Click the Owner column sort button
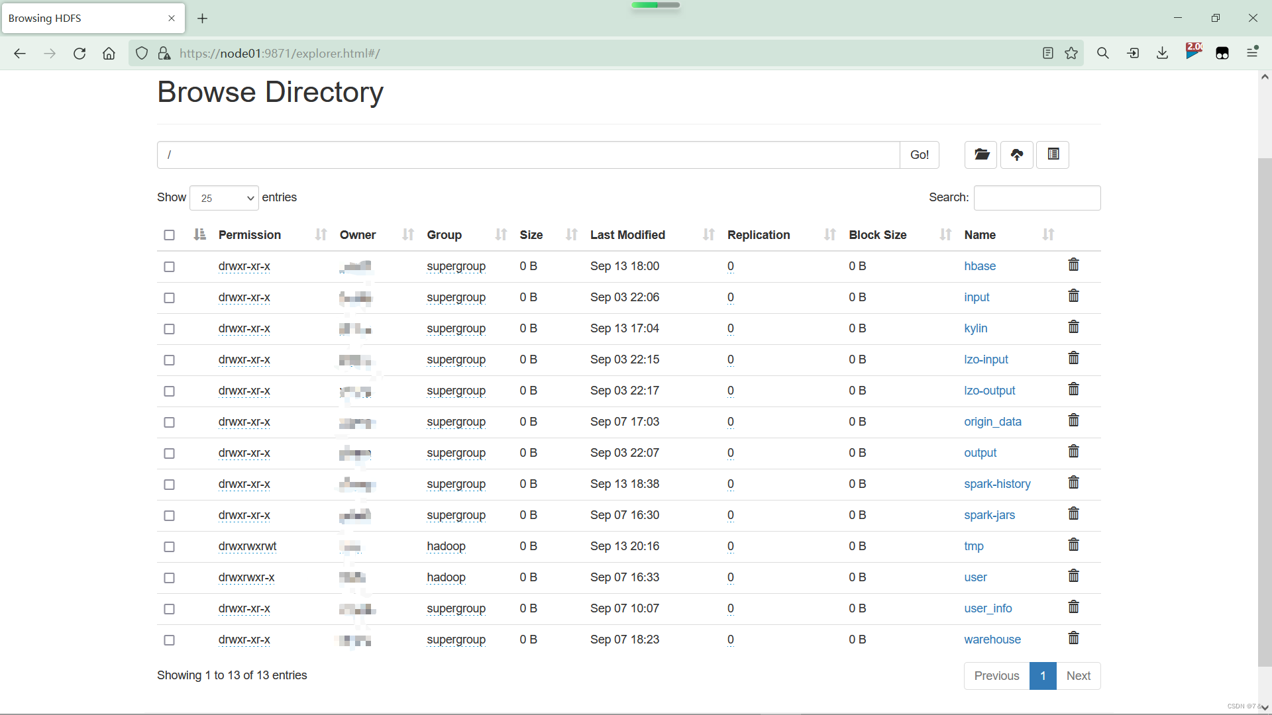Image resolution: width=1272 pixels, height=715 pixels. point(407,235)
